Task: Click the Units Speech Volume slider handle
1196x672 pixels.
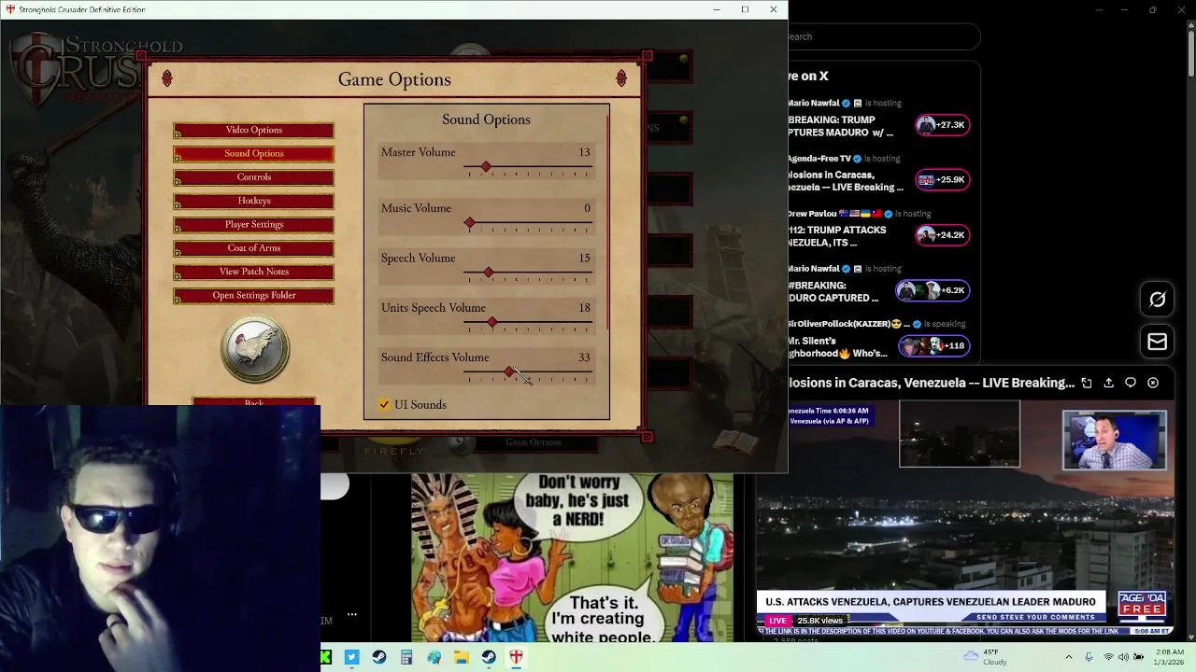Action: 492,322
